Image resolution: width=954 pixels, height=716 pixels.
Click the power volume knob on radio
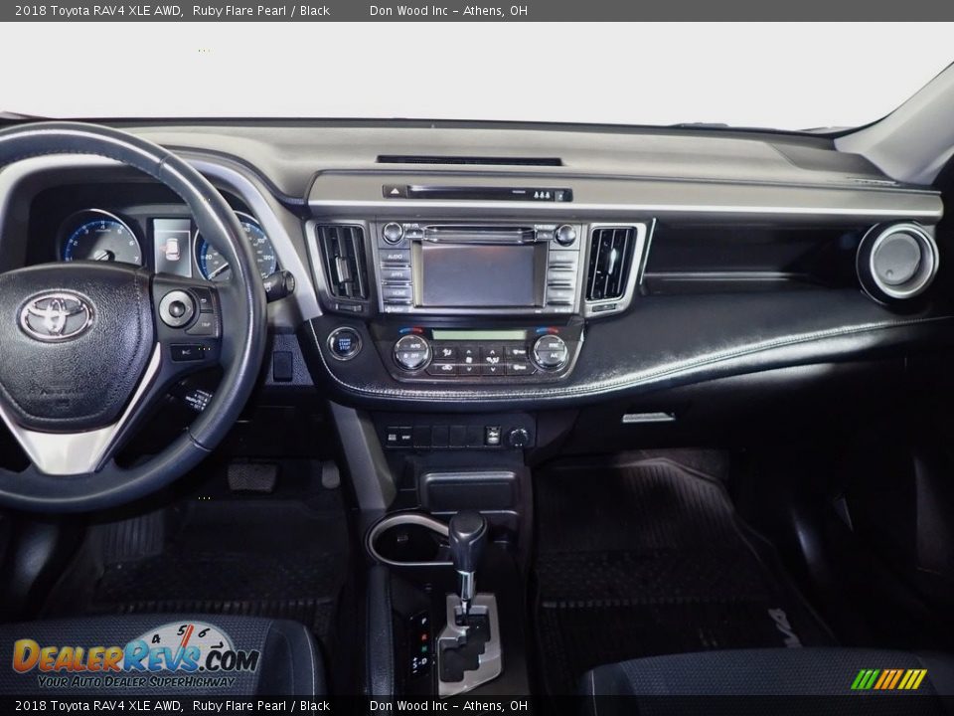pyautogui.click(x=393, y=233)
